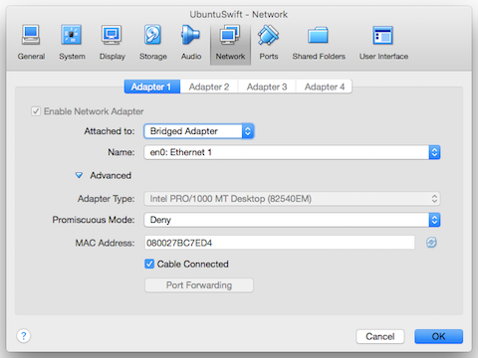Switch to the Adapter 1 tab

tap(152, 87)
